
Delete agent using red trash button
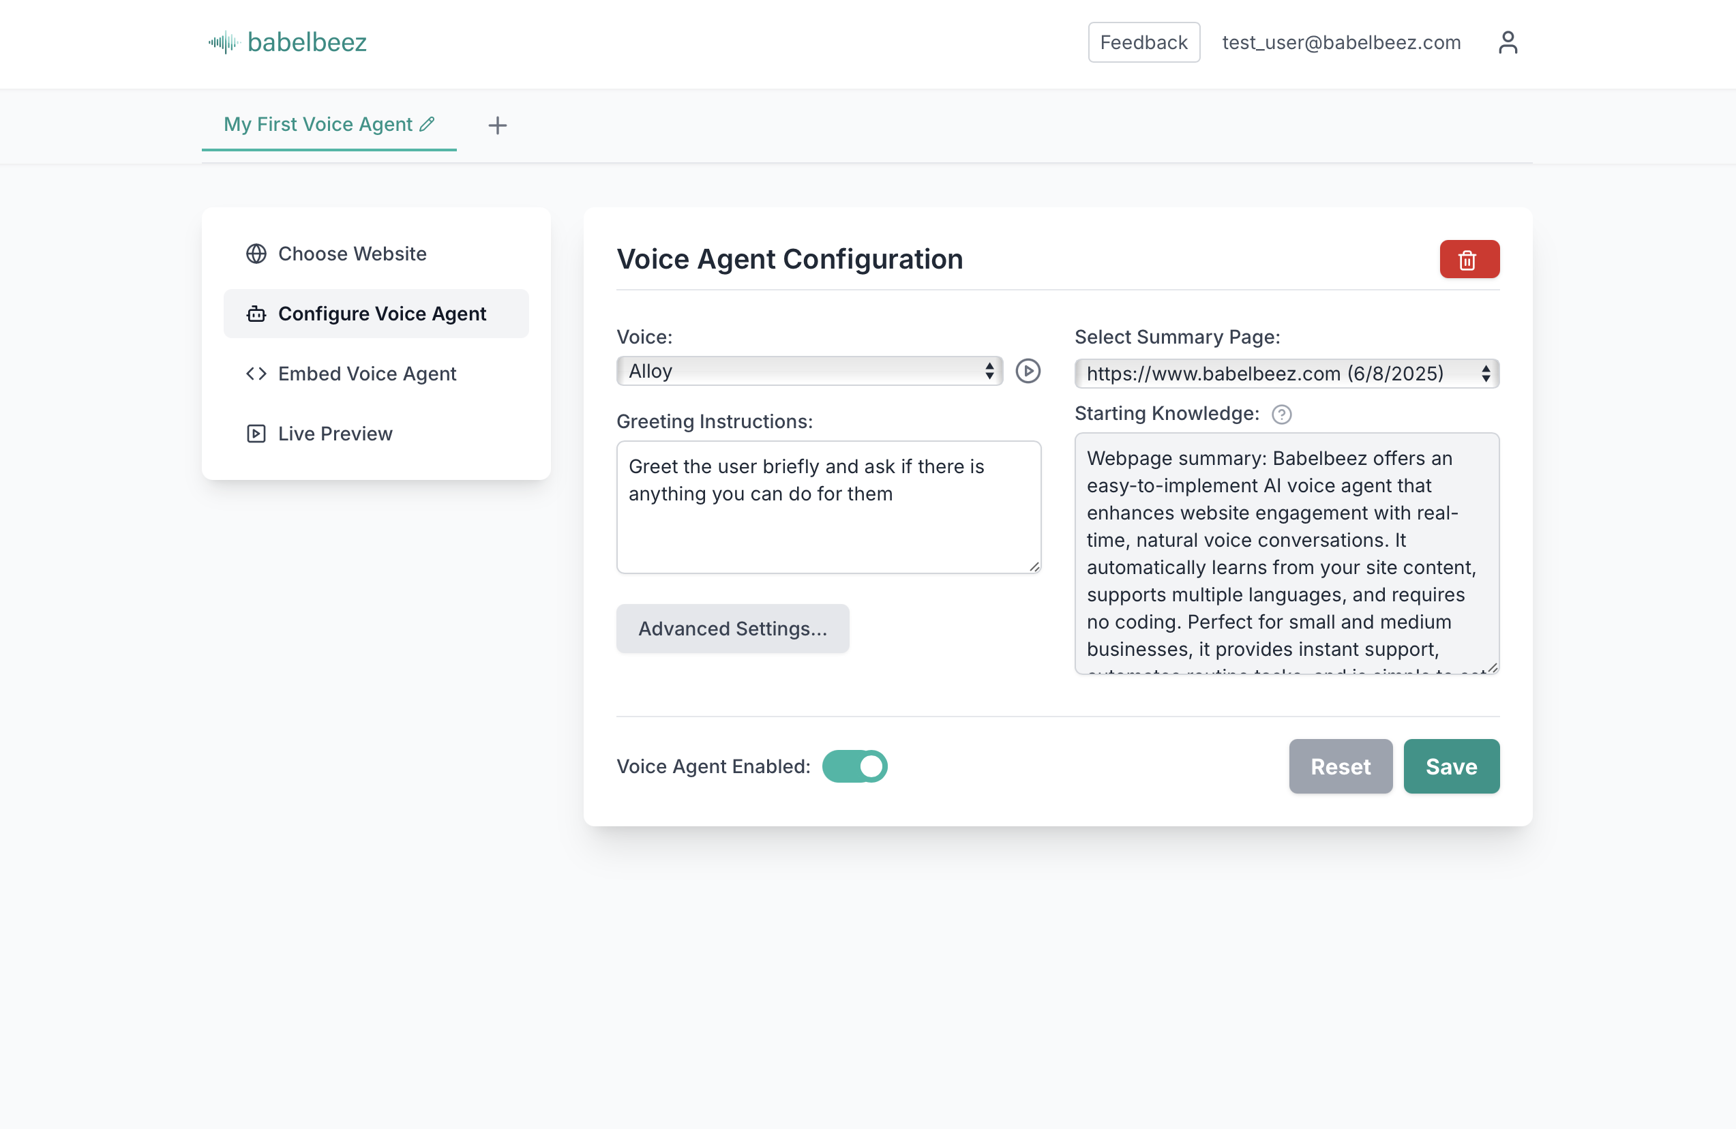click(1469, 259)
